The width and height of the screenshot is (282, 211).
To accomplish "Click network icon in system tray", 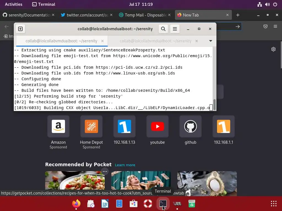I will pyautogui.click(x=259, y=4).
